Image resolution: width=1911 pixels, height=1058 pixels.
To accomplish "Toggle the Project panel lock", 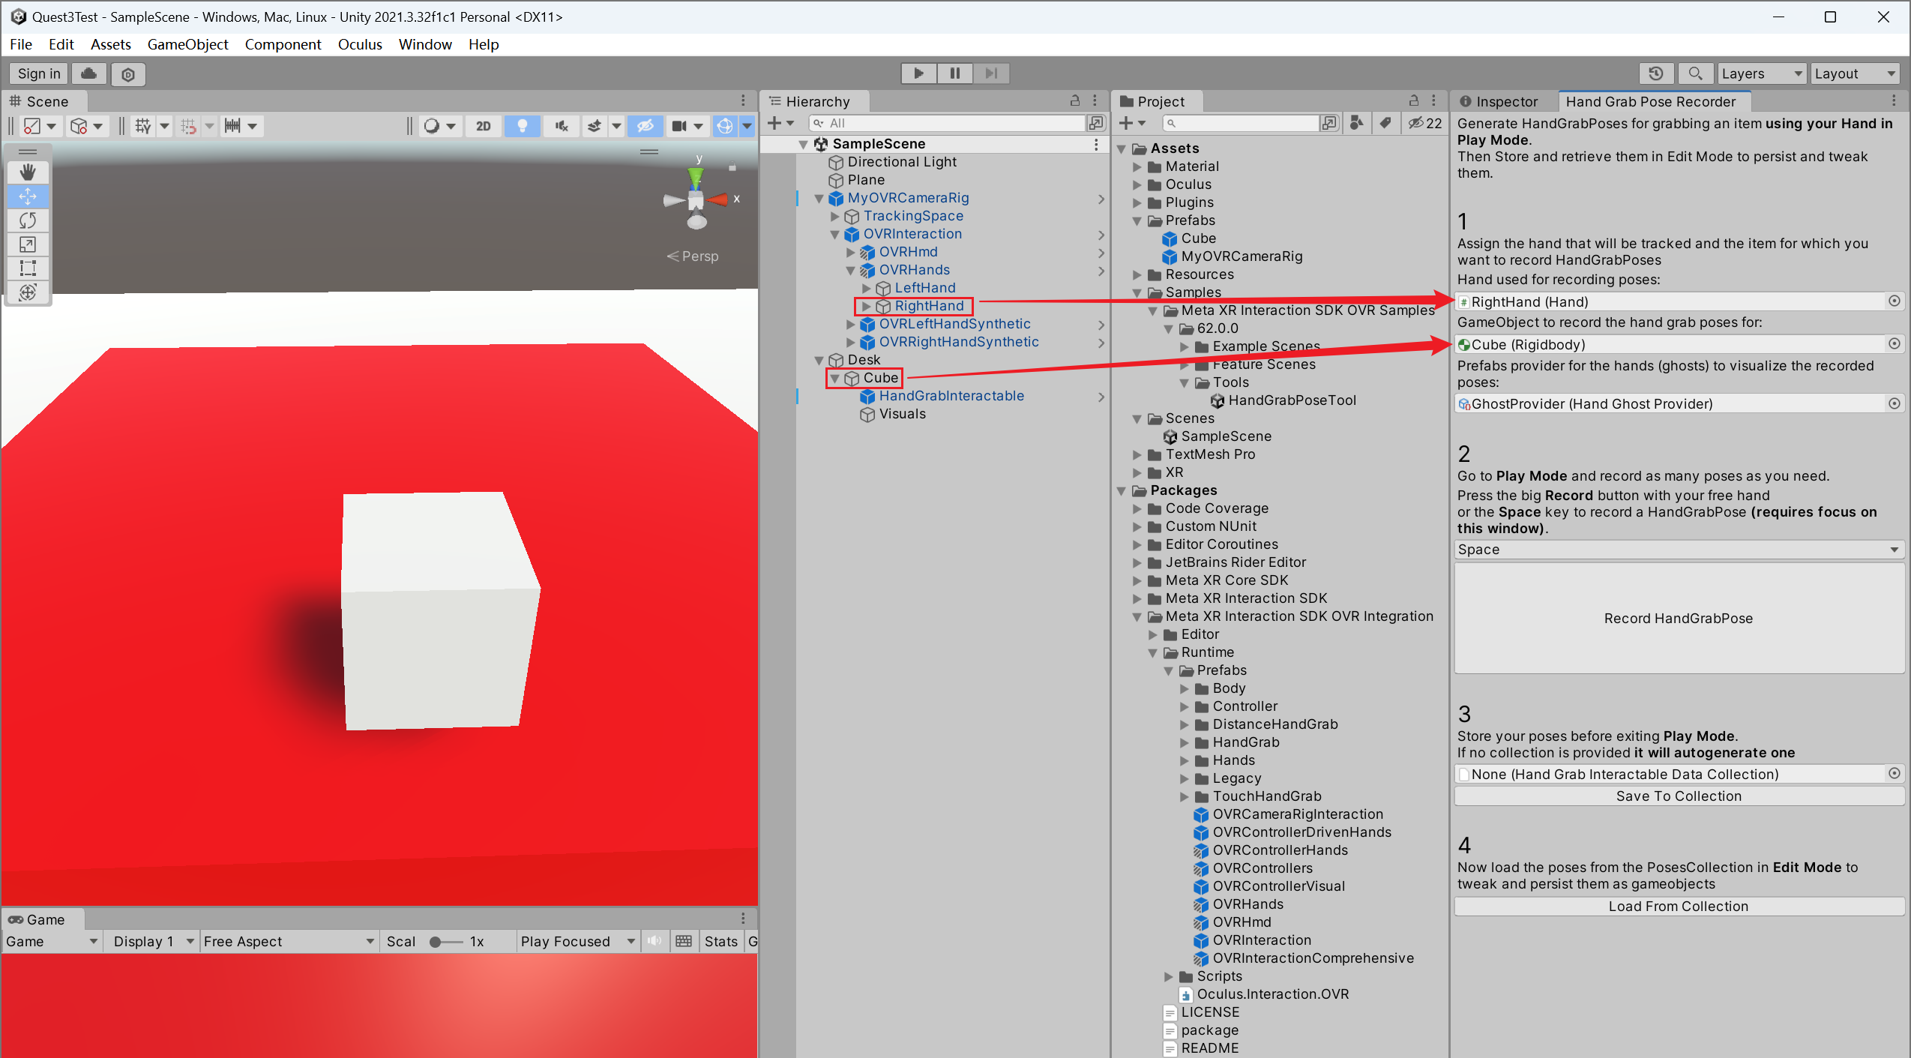I will pos(1413,100).
